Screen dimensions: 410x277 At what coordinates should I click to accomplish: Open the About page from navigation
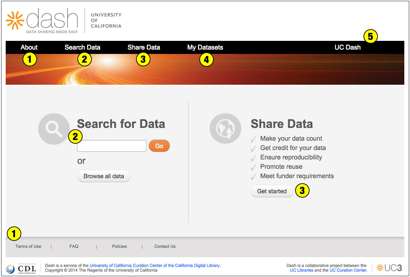[x=29, y=47]
